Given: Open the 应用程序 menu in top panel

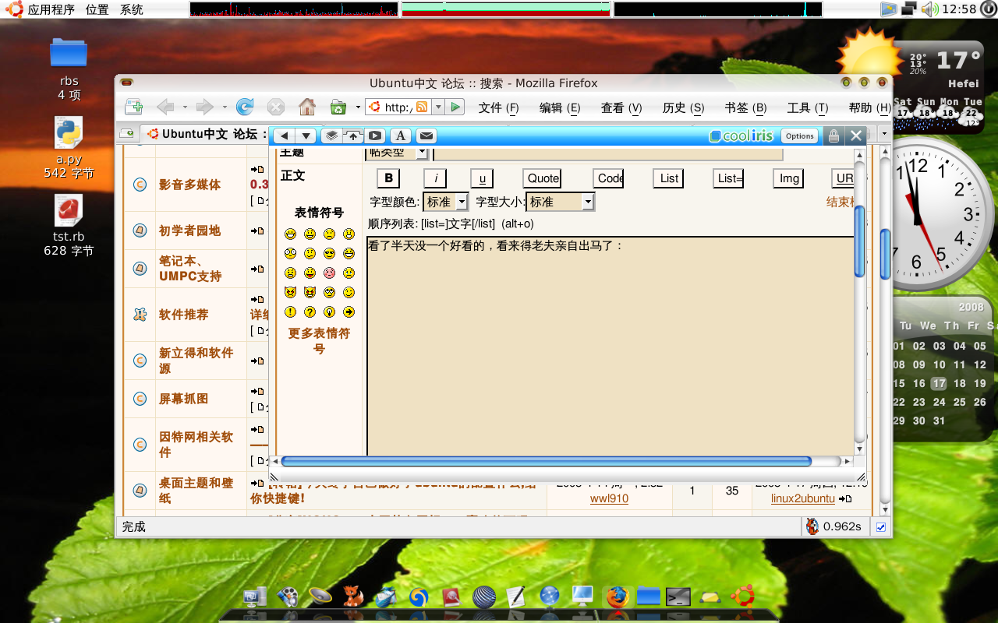Looking at the screenshot, I should click(x=51, y=9).
